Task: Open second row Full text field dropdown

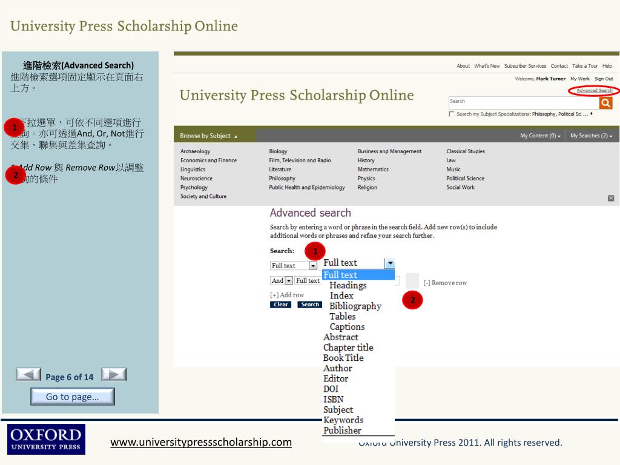Action: tap(308, 280)
